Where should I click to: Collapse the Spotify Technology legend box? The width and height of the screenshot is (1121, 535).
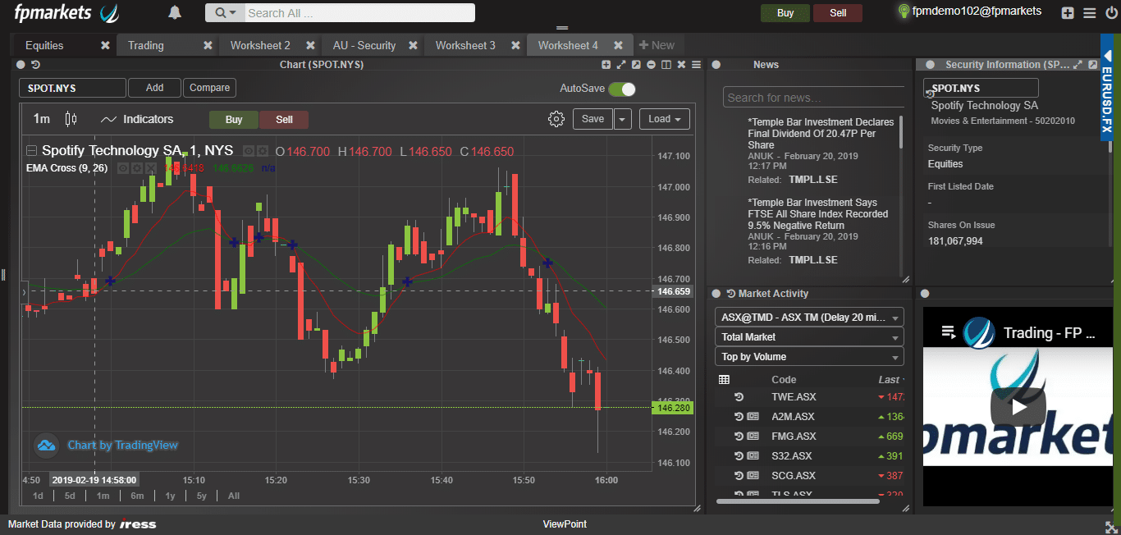31,151
